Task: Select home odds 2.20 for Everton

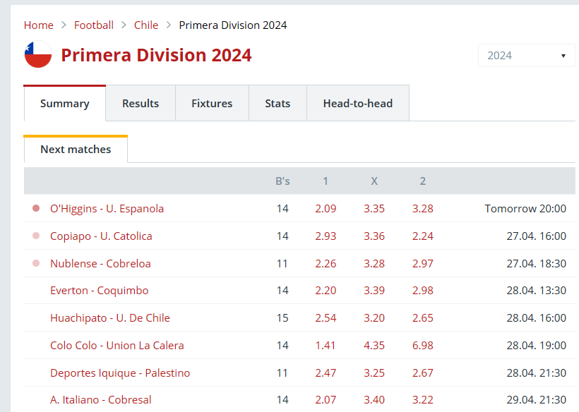Action: click(x=326, y=290)
